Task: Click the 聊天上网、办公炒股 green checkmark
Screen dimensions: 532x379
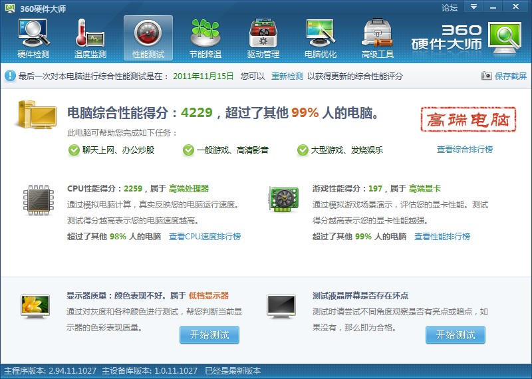Action: click(x=74, y=150)
